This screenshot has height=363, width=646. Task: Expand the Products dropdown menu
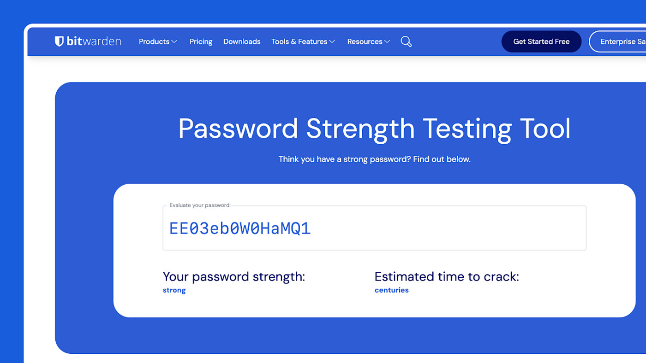[x=157, y=41]
